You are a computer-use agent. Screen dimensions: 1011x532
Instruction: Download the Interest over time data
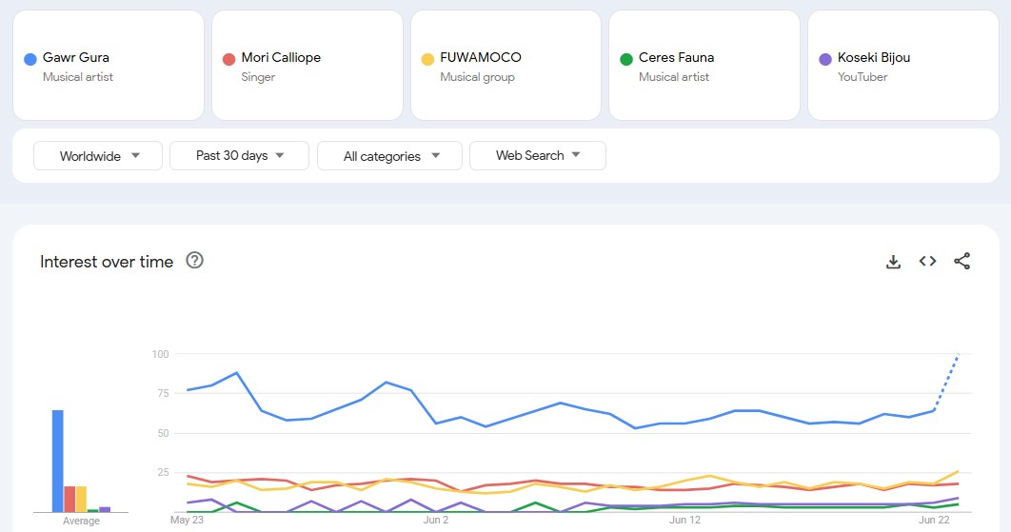click(893, 262)
